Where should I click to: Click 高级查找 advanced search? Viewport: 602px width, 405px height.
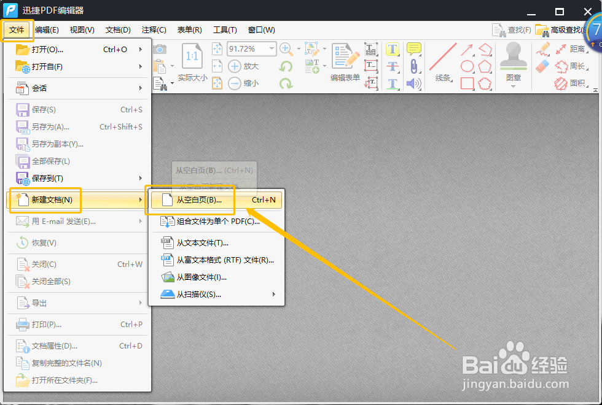tap(563, 29)
